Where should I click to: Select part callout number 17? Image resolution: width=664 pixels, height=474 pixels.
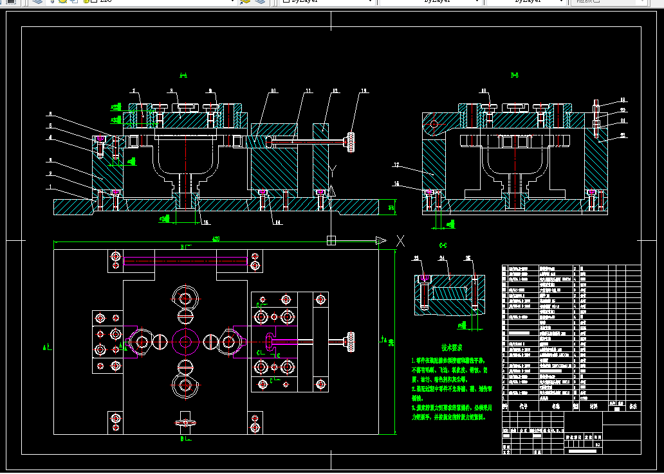(x=396, y=165)
